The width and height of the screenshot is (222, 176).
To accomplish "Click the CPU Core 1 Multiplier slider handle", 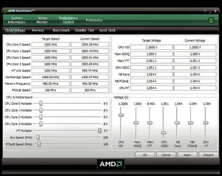I will point(41,110).
